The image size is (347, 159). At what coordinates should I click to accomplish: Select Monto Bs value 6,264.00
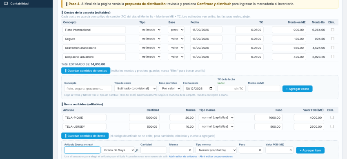click(x=319, y=30)
